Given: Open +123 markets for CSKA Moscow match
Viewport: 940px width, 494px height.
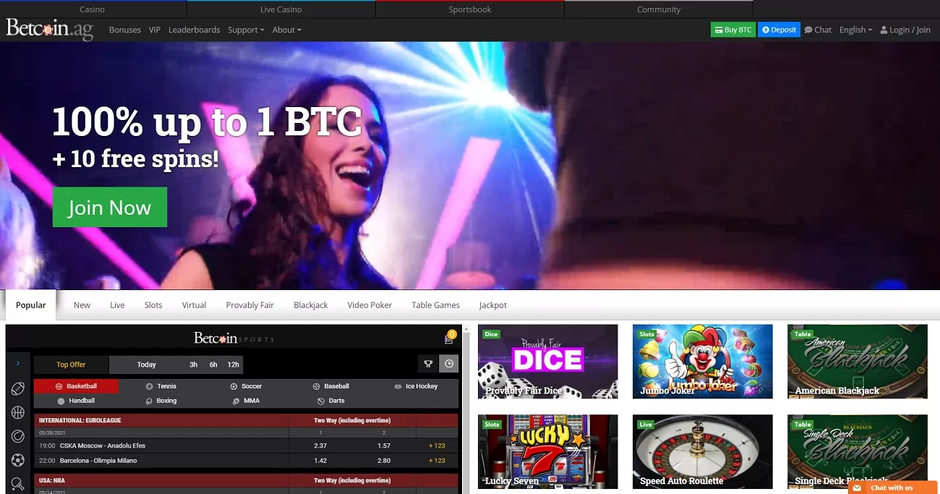Looking at the screenshot, I should pos(437,446).
